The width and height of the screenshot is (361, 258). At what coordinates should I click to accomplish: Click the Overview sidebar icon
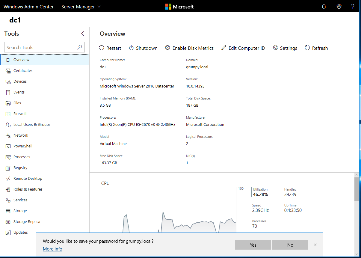pos(8,60)
